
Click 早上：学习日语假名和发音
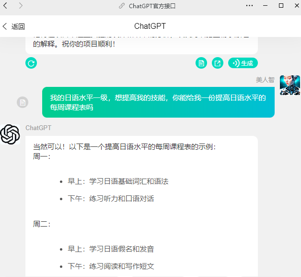coord(111,249)
